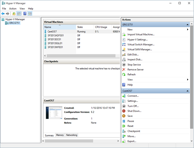Click the Stop Service icon

tap(124, 65)
